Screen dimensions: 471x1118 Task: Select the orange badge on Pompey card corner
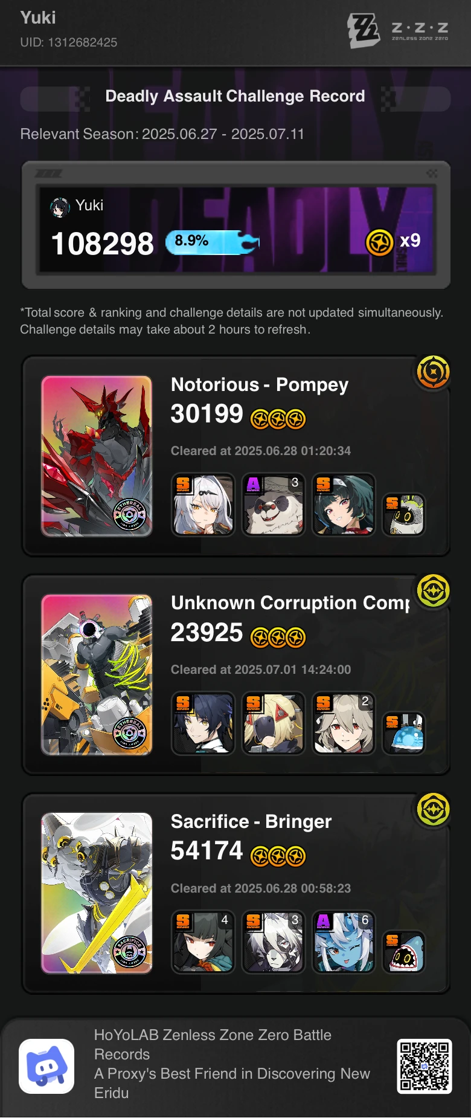pos(433,372)
